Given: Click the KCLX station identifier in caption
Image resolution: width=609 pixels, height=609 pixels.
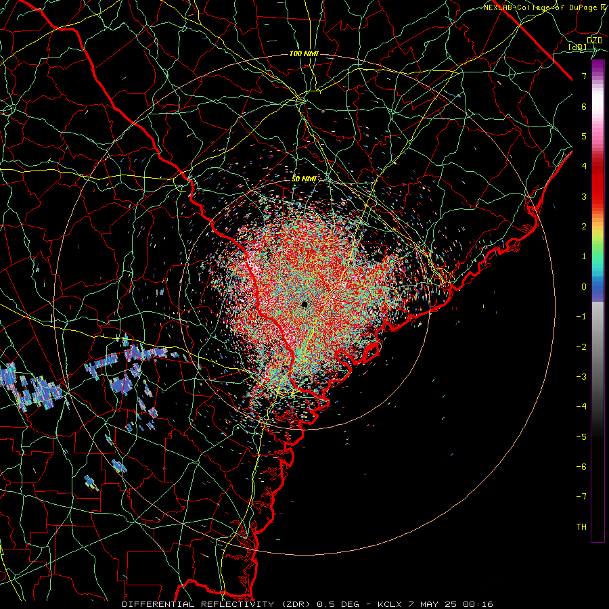Looking at the screenshot, I should pos(390,604).
